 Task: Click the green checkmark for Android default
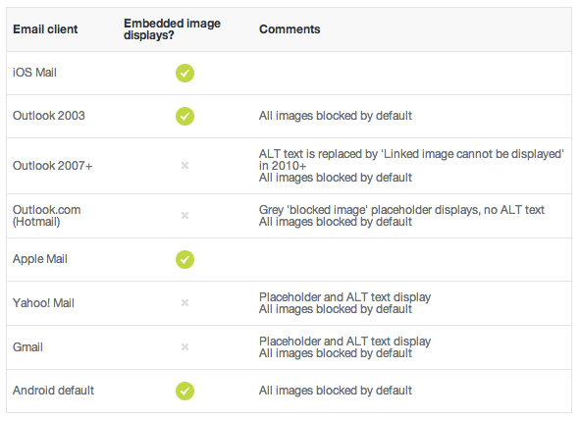coord(185,391)
